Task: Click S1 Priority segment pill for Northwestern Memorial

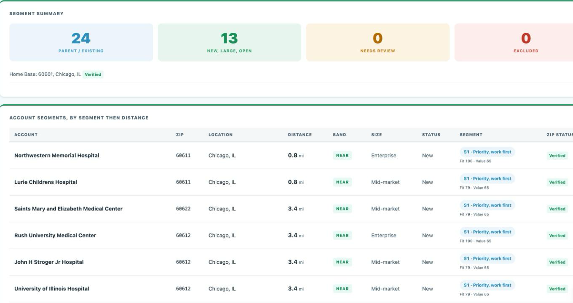Action: point(487,152)
